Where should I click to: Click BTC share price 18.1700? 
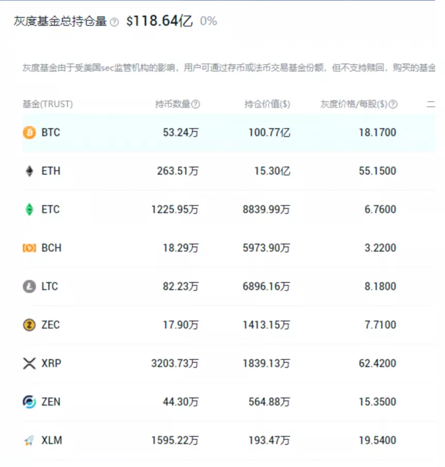pos(378,132)
